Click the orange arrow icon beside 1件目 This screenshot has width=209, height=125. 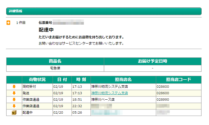pyautogui.click(x=8, y=23)
